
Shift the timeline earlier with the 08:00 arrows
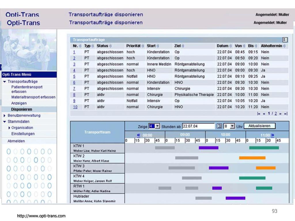point(139,135)
